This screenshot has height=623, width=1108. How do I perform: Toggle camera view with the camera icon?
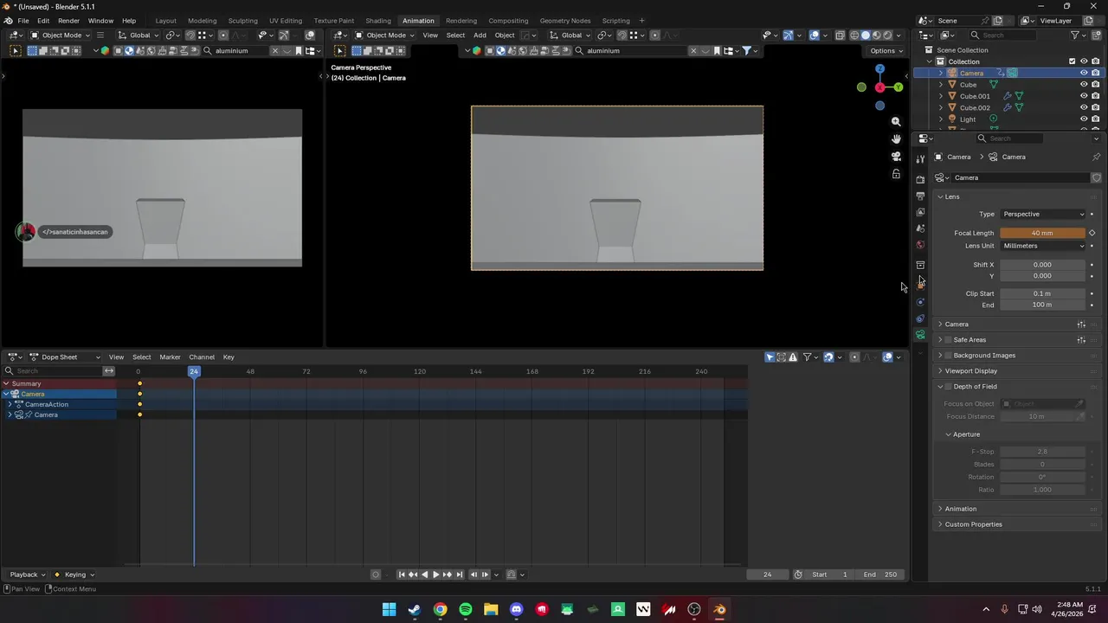(896, 157)
